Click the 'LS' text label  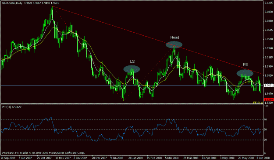132,61
